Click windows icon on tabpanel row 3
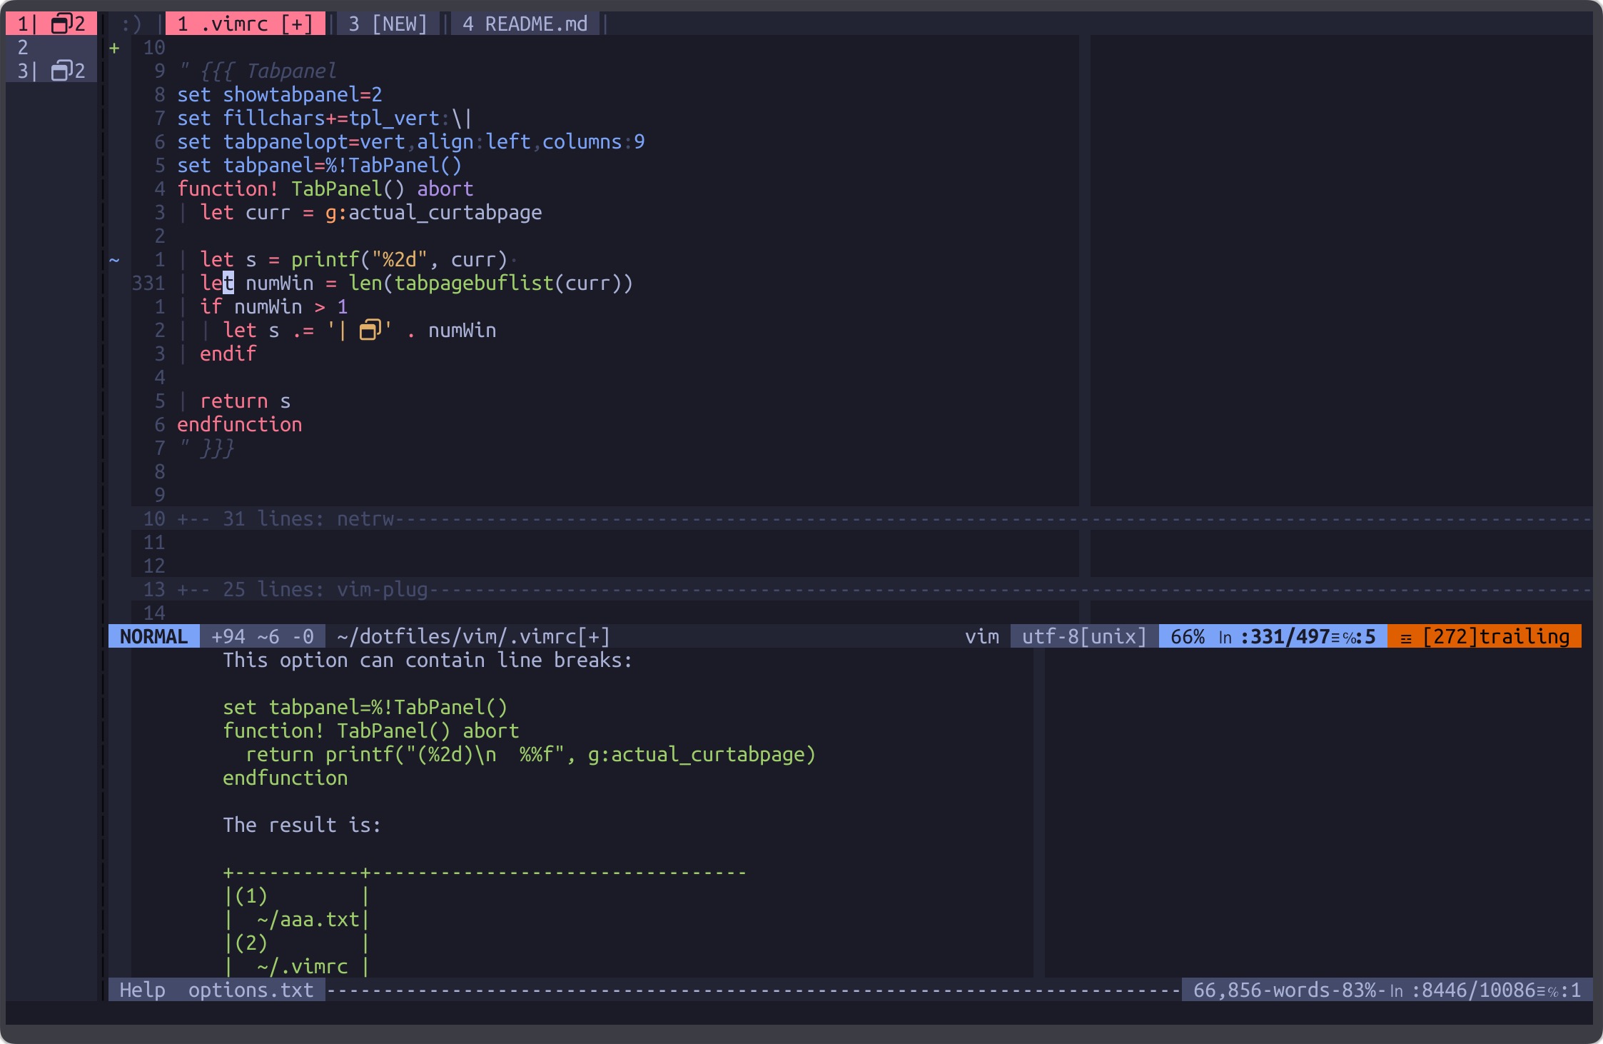 pyautogui.click(x=62, y=71)
